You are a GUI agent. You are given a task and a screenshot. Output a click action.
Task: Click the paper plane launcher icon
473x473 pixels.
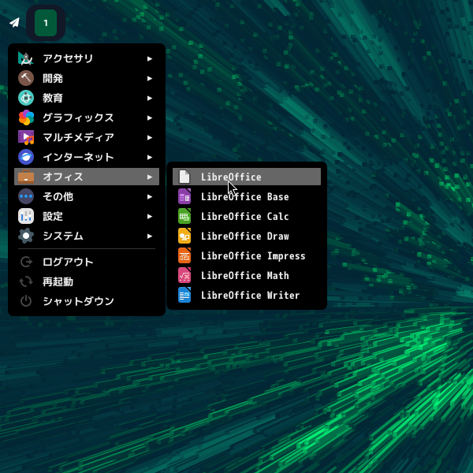(14, 23)
